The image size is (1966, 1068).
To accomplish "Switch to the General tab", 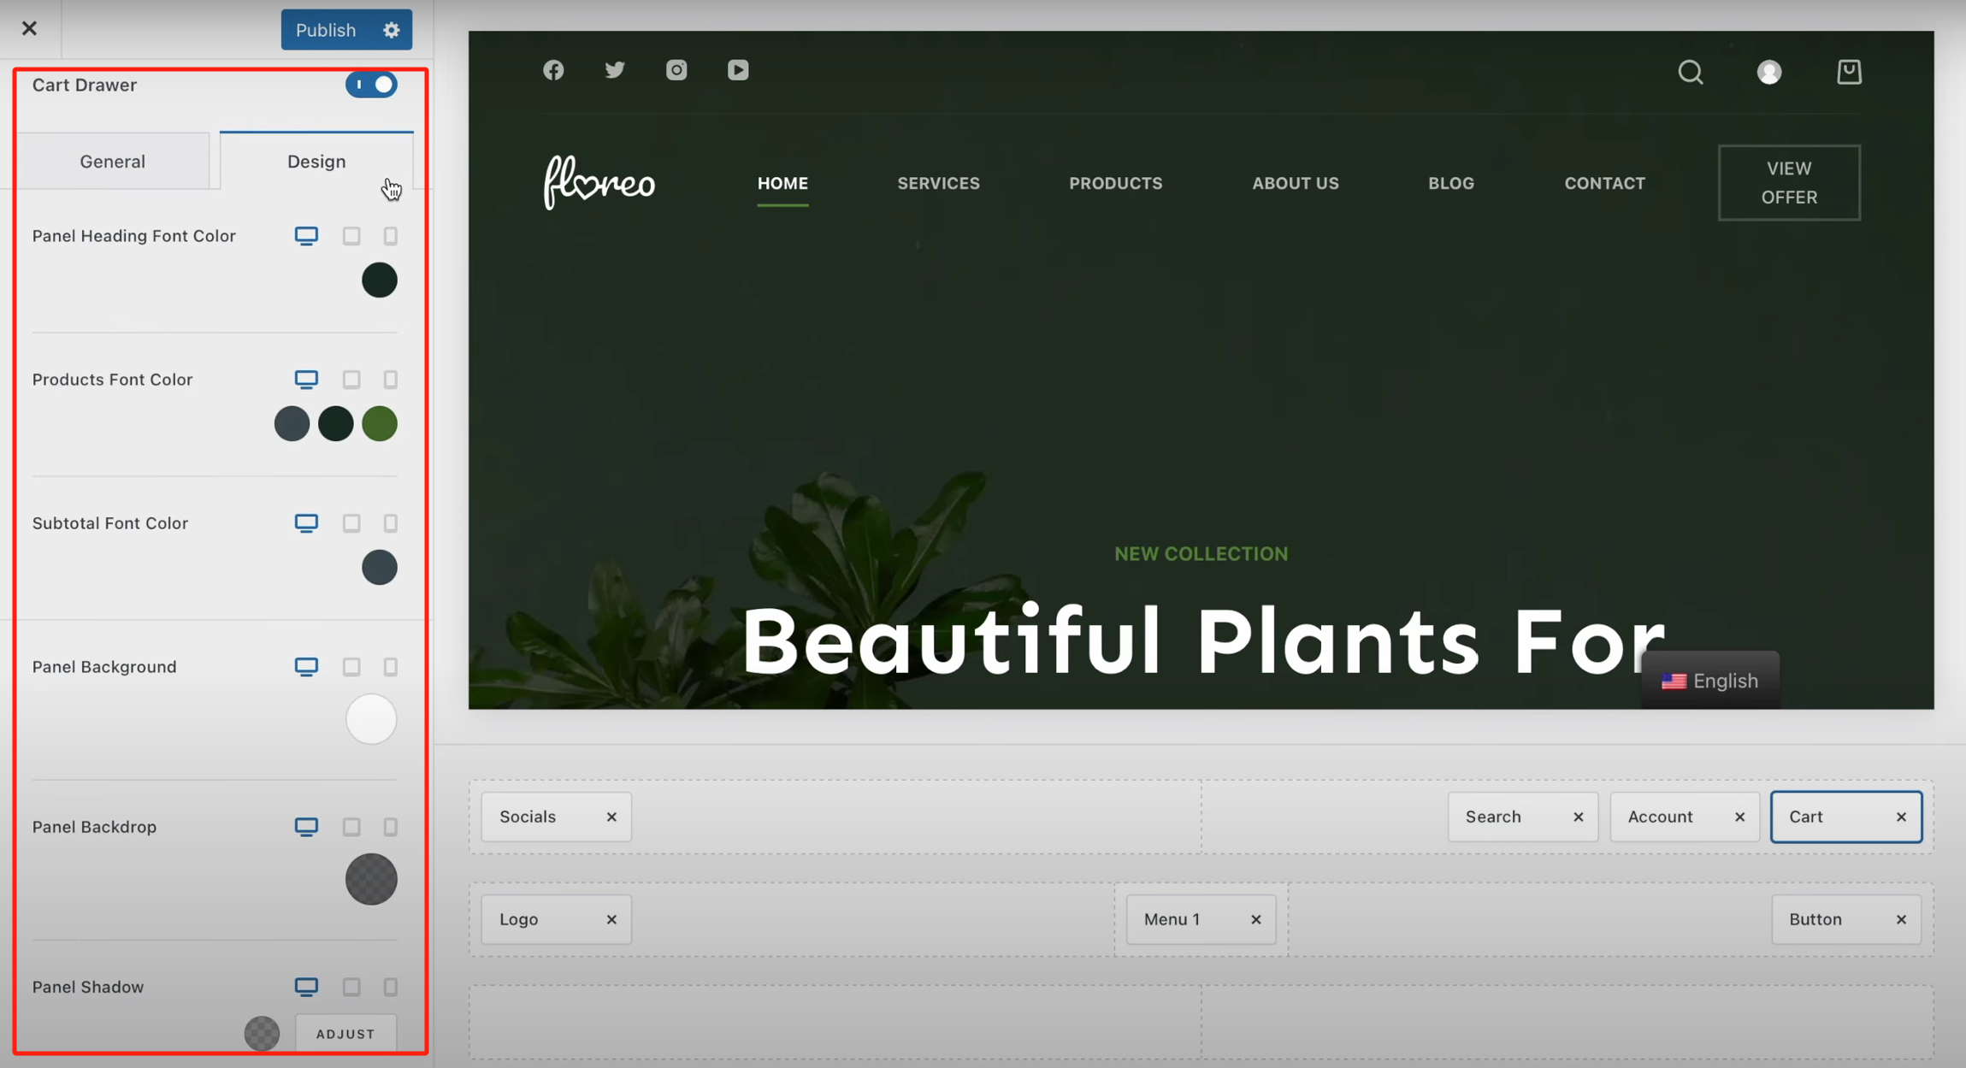I will [x=113, y=162].
